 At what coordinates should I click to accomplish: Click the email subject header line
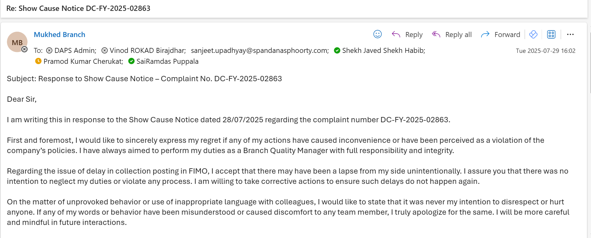click(78, 8)
